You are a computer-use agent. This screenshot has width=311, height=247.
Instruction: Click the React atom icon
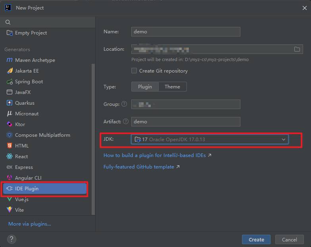tap(10, 156)
